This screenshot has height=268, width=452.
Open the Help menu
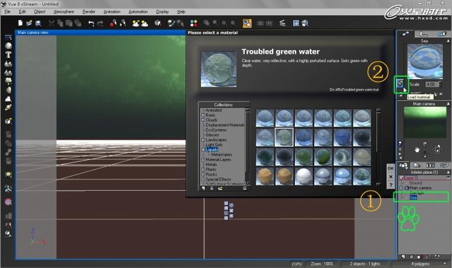[181, 12]
